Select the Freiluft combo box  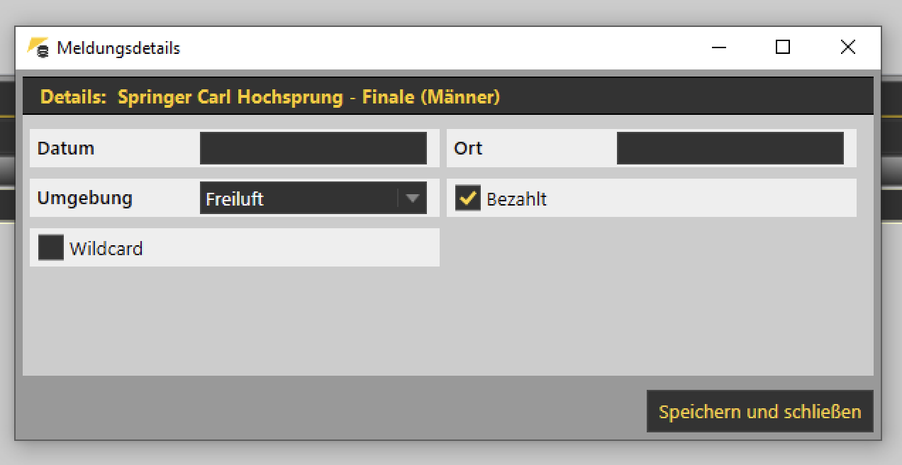313,198
